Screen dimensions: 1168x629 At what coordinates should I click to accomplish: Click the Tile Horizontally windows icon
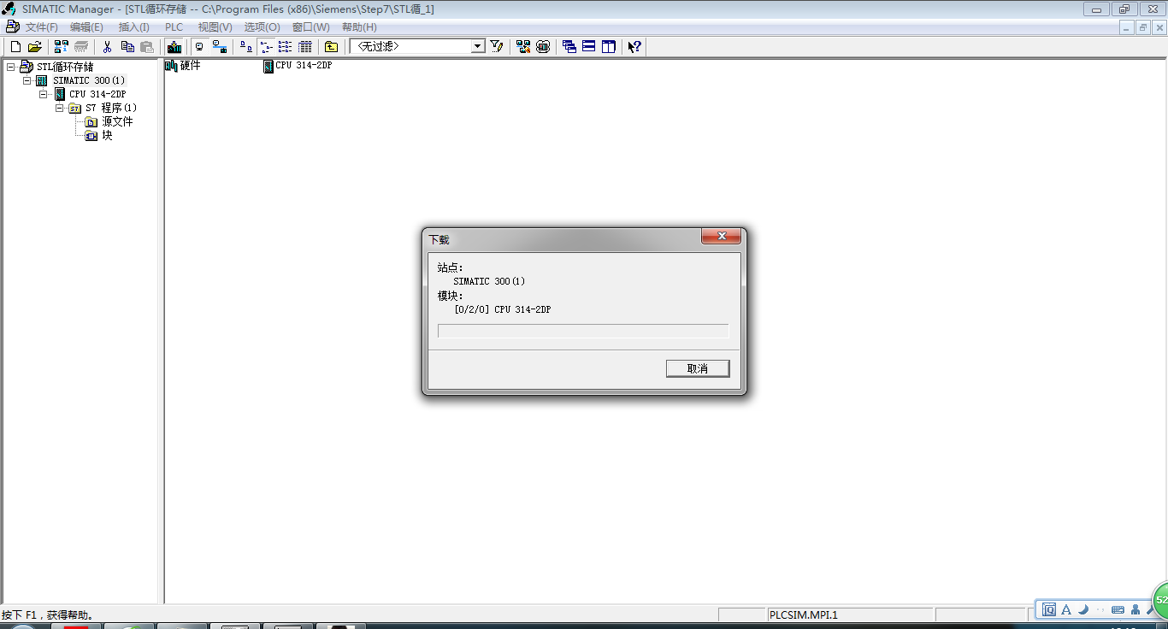pos(589,47)
